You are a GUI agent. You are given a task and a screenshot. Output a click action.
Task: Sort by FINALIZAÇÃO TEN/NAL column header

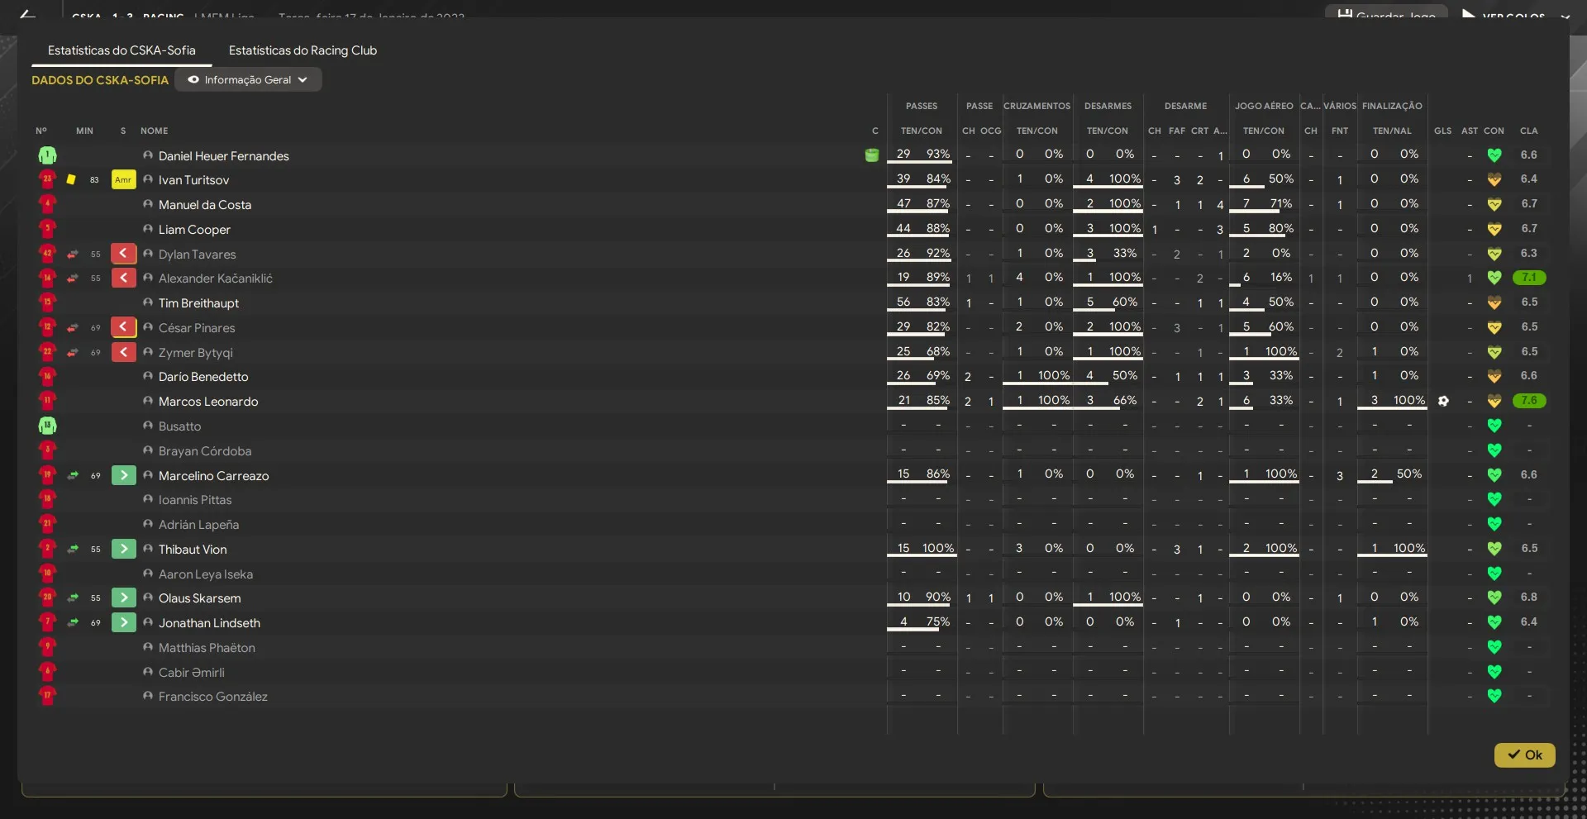(x=1392, y=131)
